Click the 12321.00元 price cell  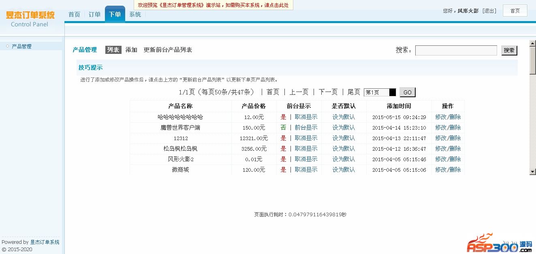point(254,138)
